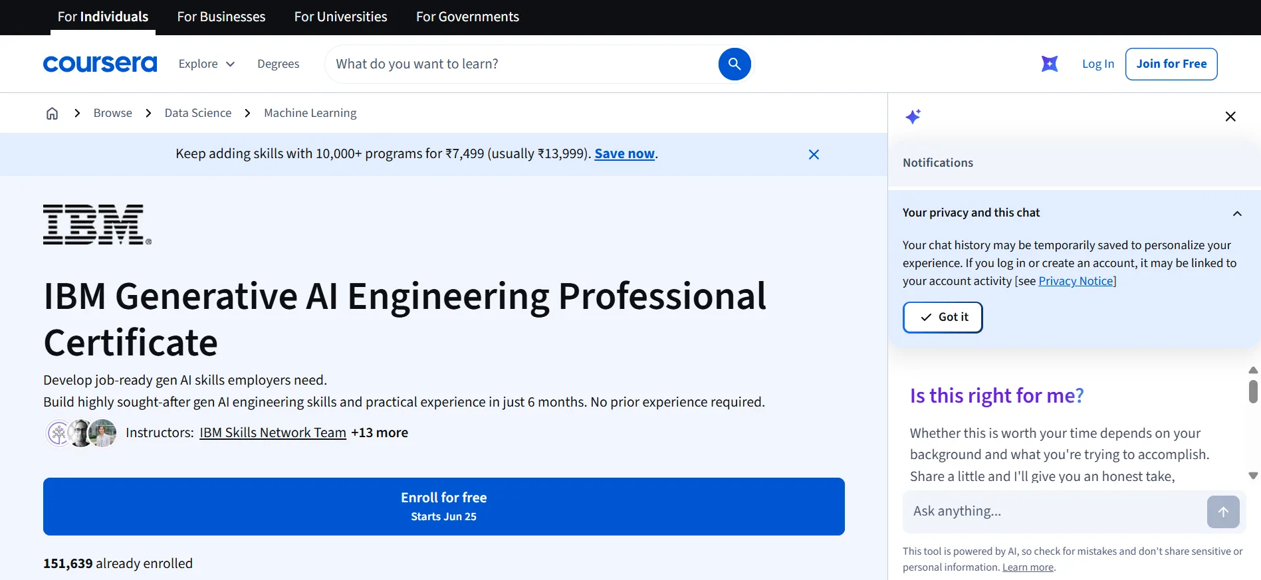
Task: Click the 'Got it' button
Action: click(x=943, y=318)
